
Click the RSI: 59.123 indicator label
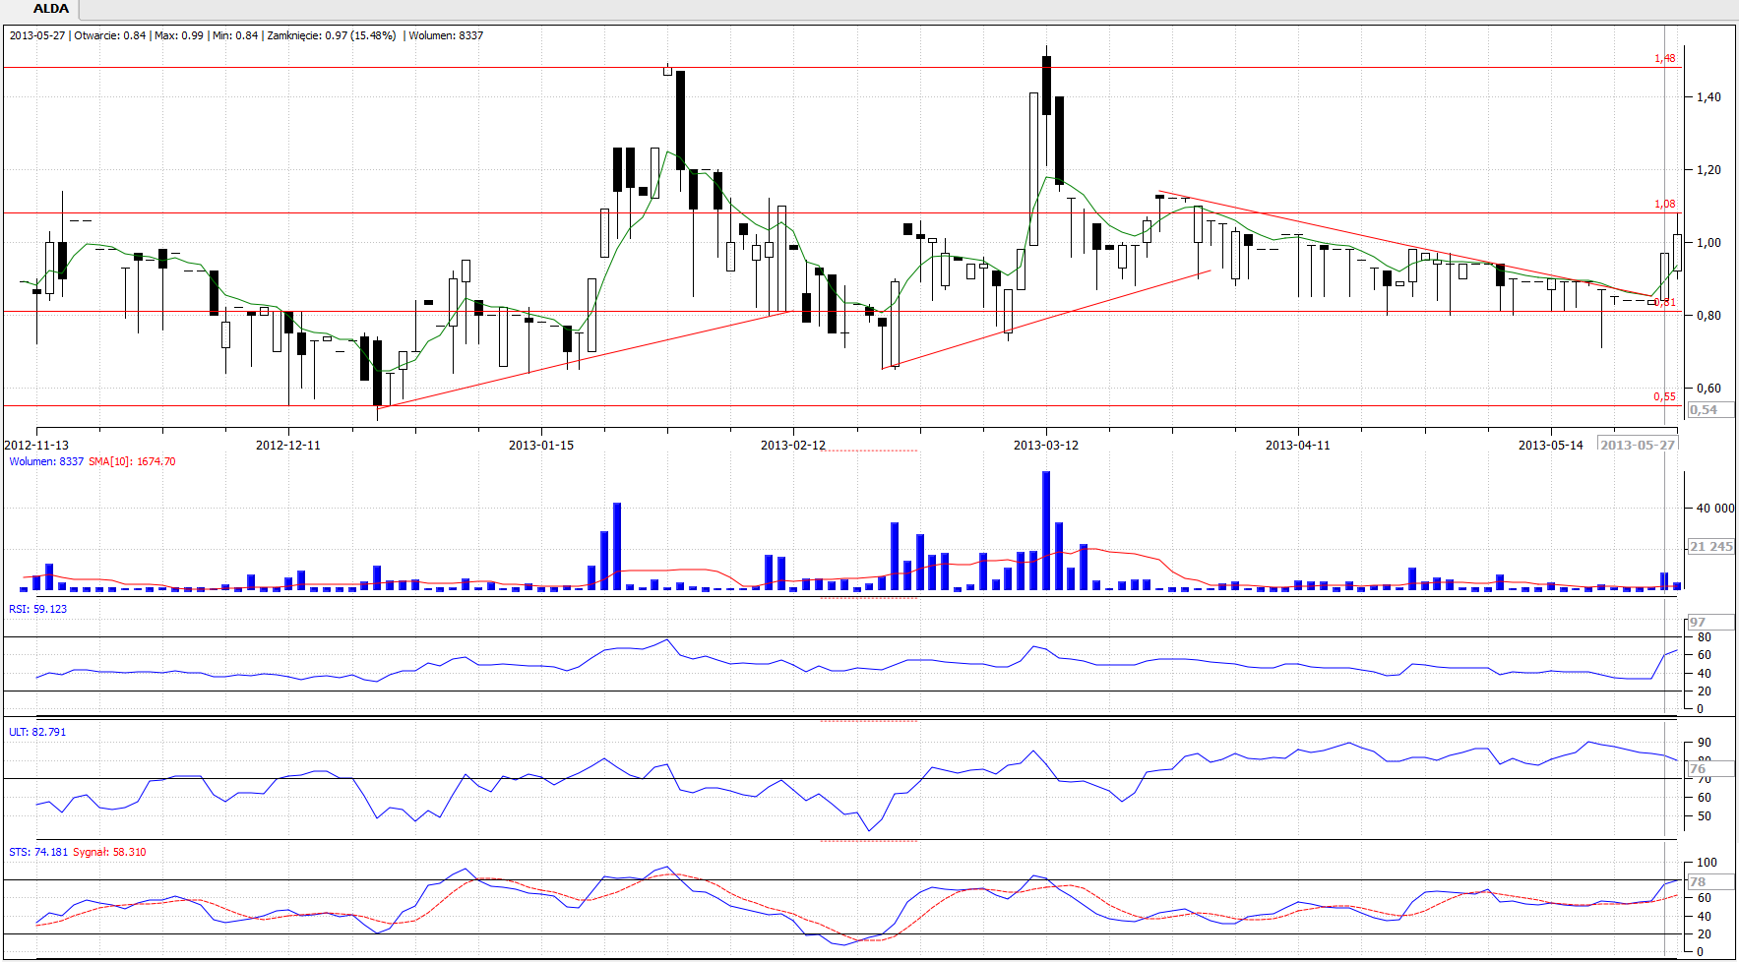38,609
